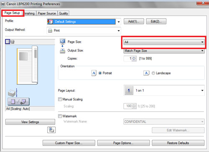This screenshot has height=152, width=209.
Task: Click the Portrait page icon
Action: coord(94,73)
